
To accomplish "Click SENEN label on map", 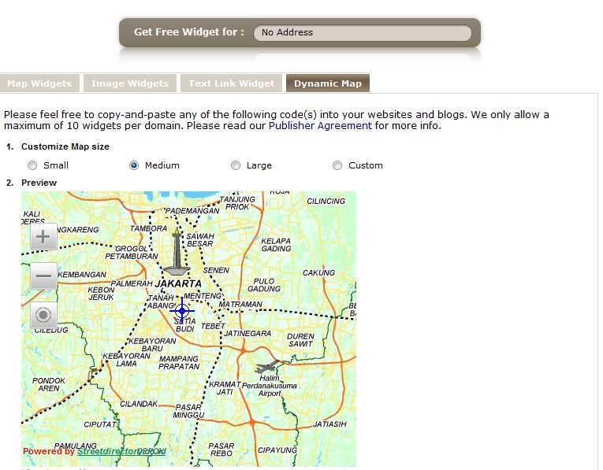I will coord(216,270).
